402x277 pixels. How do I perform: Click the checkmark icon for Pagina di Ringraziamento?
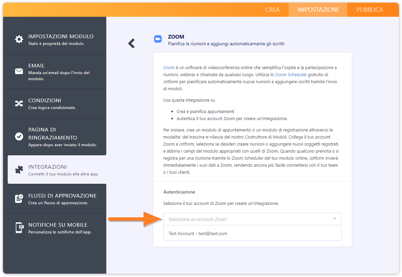click(19, 136)
